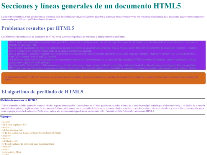
Task: Select the heading 'El algoritmo de perfilado de HTML5'
Action: (42, 92)
